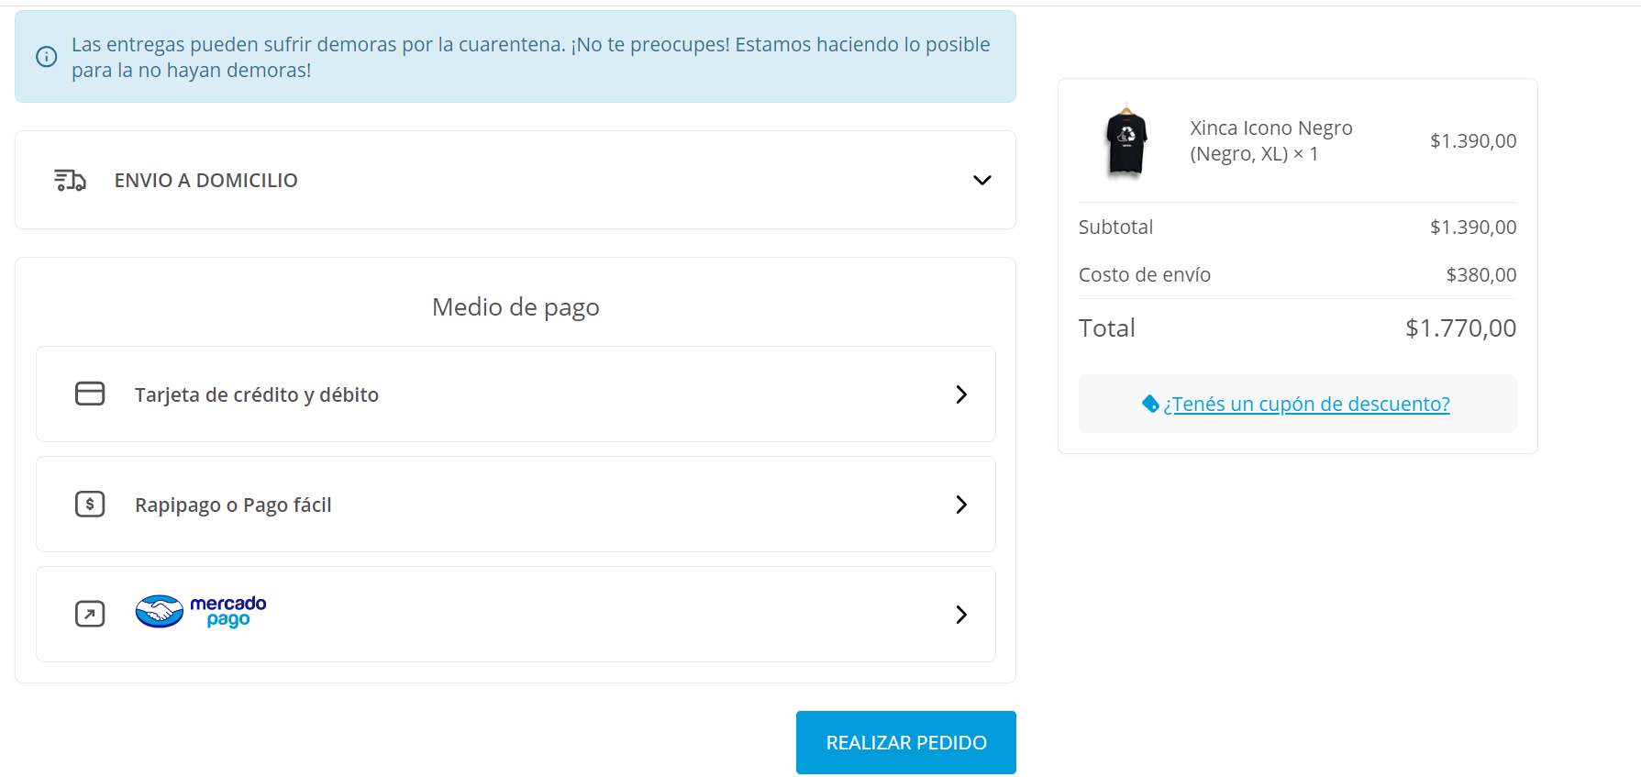Image resolution: width=1641 pixels, height=777 pixels.
Task: Click the $1.770,00 total amount
Action: tap(1461, 327)
